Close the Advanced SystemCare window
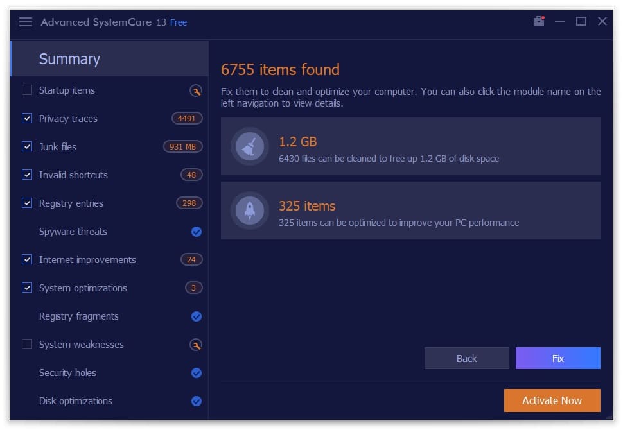 602,21
